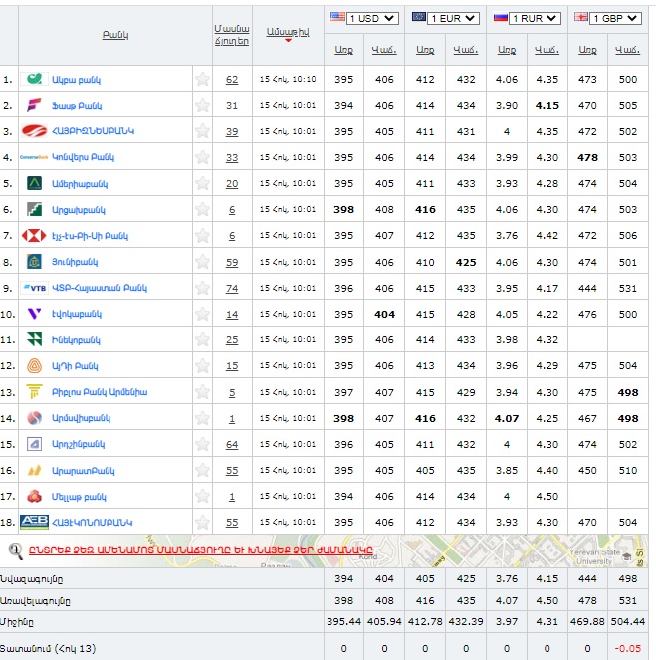Click the Ameriabank green logo icon
Image resolution: width=656 pixels, height=660 pixels.
[34, 183]
